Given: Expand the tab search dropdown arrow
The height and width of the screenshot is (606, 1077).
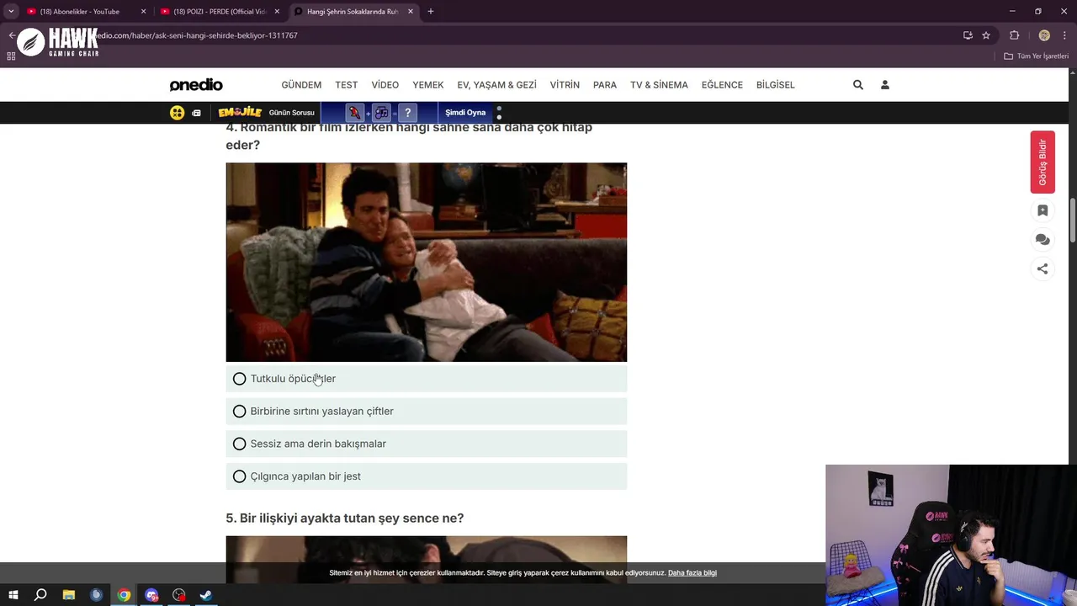Looking at the screenshot, I should point(11,12).
